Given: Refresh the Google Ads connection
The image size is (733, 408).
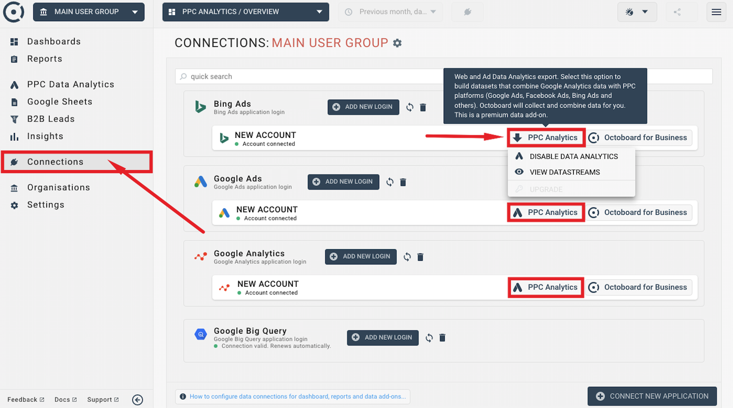Looking at the screenshot, I should click(x=390, y=182).
